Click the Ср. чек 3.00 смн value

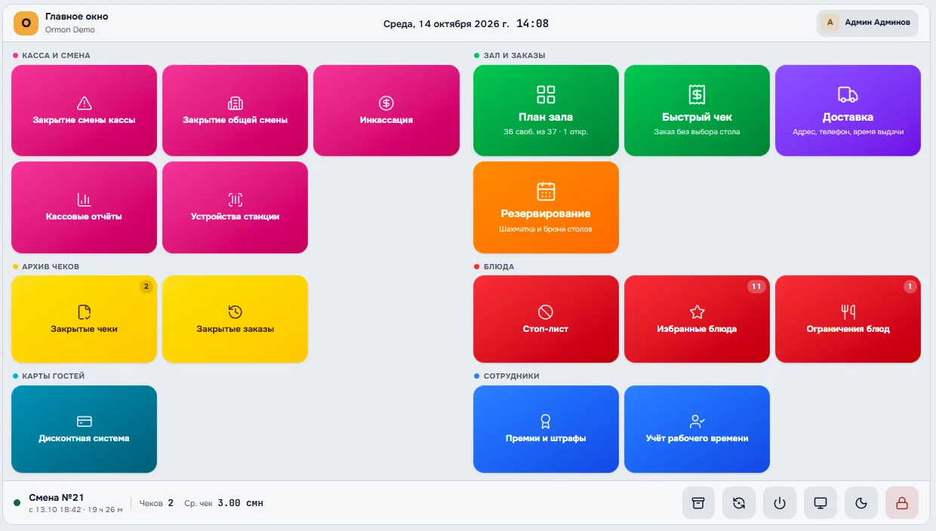pyautogui.click(x=223, y=503)
